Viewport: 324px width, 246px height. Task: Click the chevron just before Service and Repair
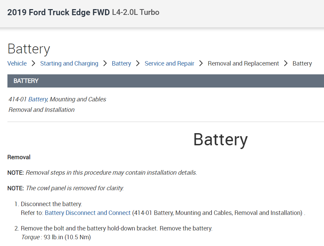click(138, 64)
